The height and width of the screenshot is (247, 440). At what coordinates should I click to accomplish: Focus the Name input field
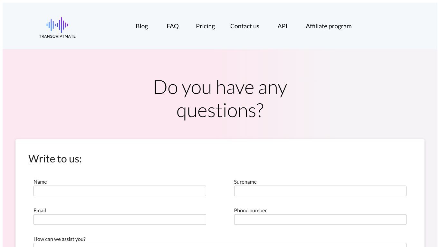coord(120,191)
